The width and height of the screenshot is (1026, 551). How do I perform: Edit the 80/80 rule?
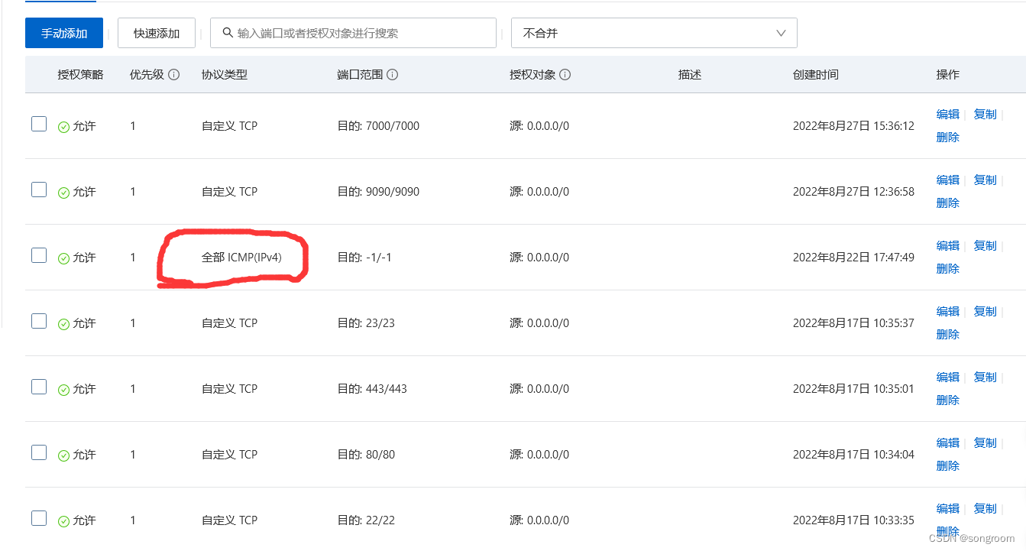[x=948, y=443]
